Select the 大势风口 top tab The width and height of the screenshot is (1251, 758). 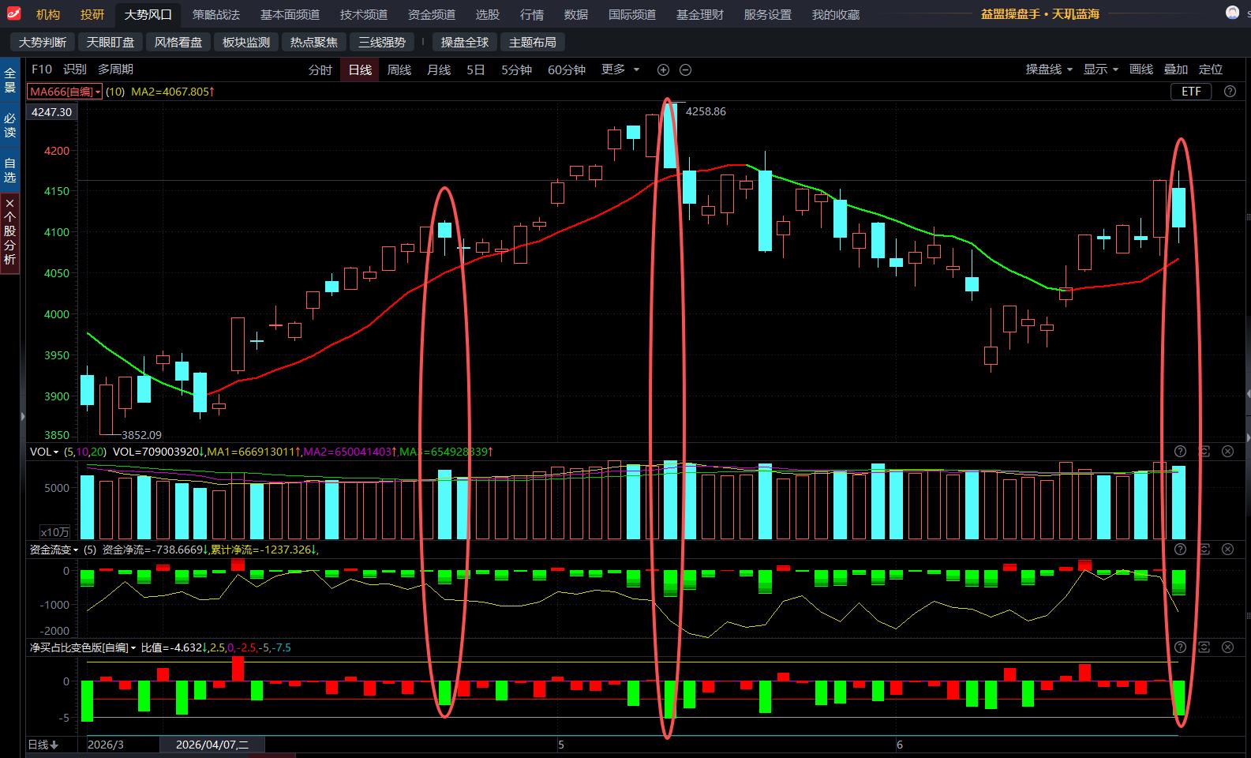point(148,14)
